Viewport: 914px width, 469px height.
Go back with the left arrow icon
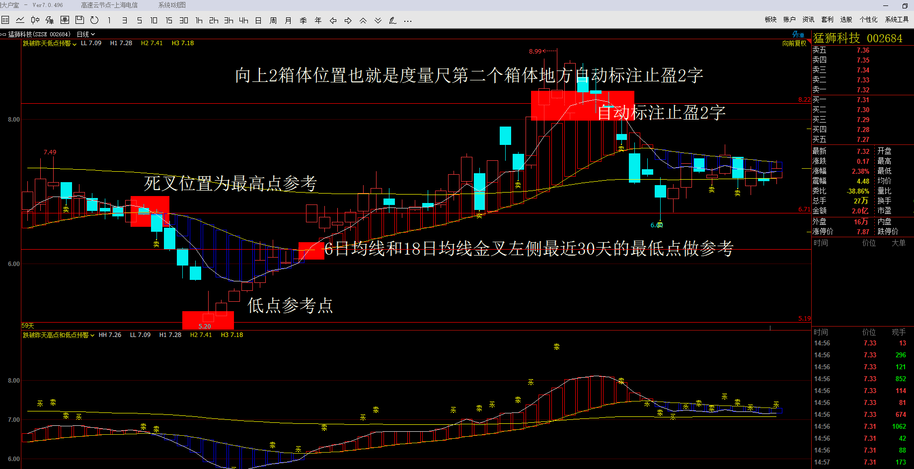click(x=333, y=20)
